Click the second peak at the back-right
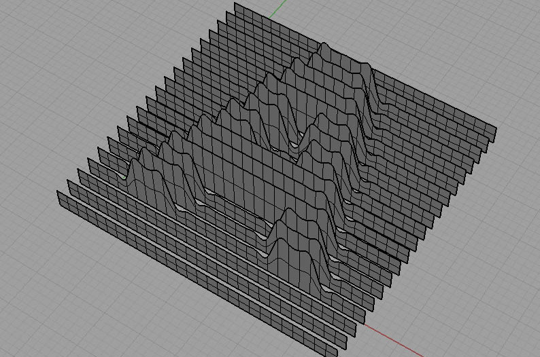The width and height of the screenshot is (540, 357). 366,67
